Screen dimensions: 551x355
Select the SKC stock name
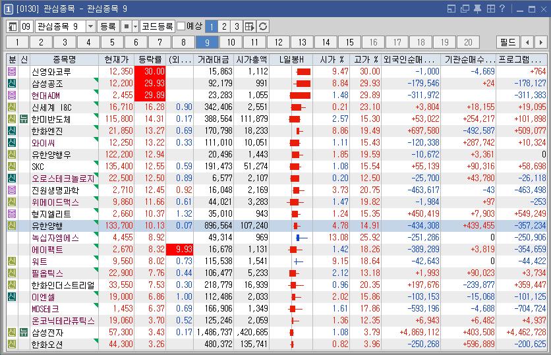point(38,167)
